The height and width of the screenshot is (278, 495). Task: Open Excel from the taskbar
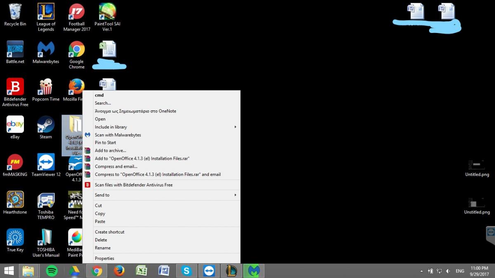pyautogui.click(x=141, y=271)
